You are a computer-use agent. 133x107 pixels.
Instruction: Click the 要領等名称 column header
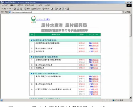click(56, 35)
